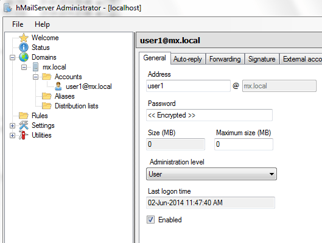Click the Distribution lists folder icon
Screen dimensions: 322x243
47,106
